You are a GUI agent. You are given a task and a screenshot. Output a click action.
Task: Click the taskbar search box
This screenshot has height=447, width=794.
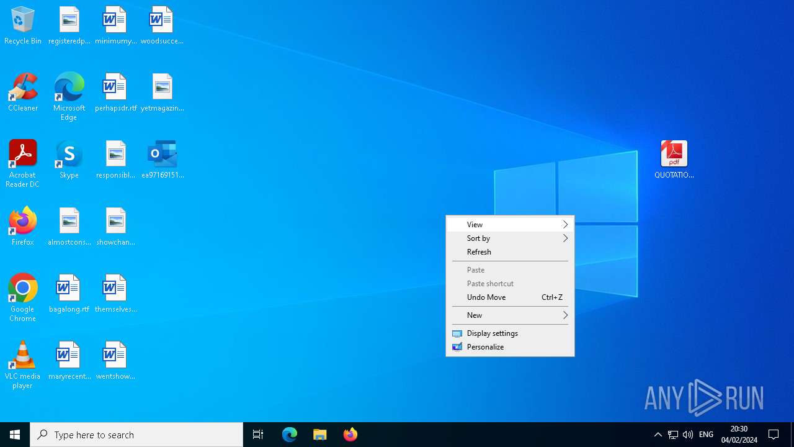(136, 435)
